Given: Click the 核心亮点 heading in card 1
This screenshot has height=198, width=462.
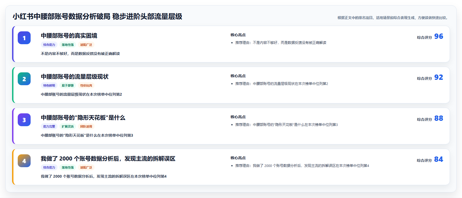Looking at the screenshot, I should [238, 35].
